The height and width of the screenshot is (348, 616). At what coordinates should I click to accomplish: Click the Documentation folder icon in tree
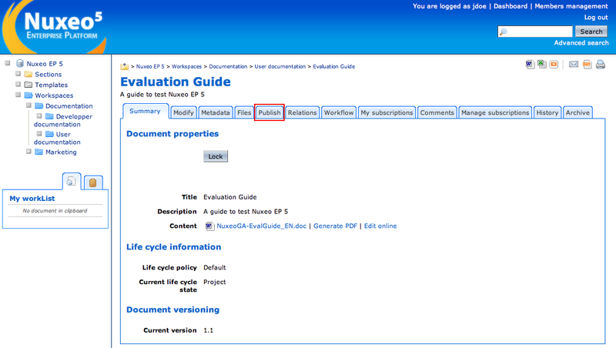(x=39, y=106)
